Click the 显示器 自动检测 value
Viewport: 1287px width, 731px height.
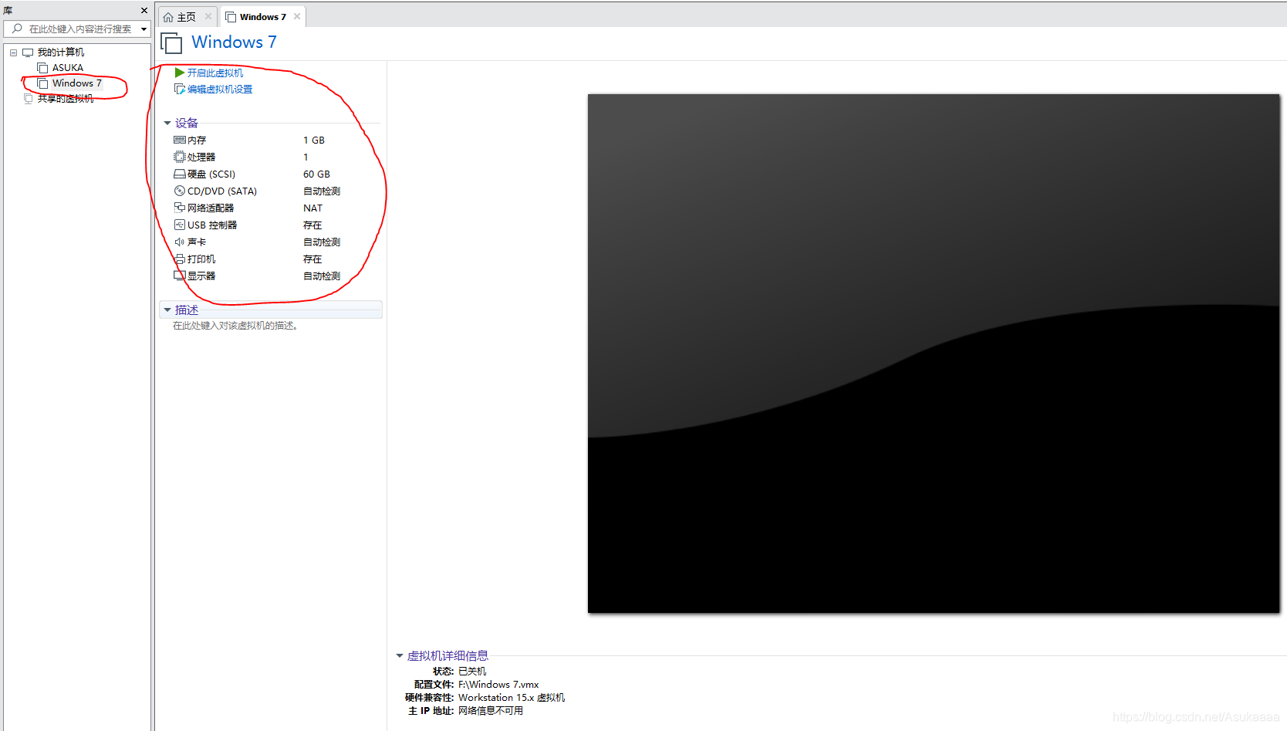(x=322, y=276)
